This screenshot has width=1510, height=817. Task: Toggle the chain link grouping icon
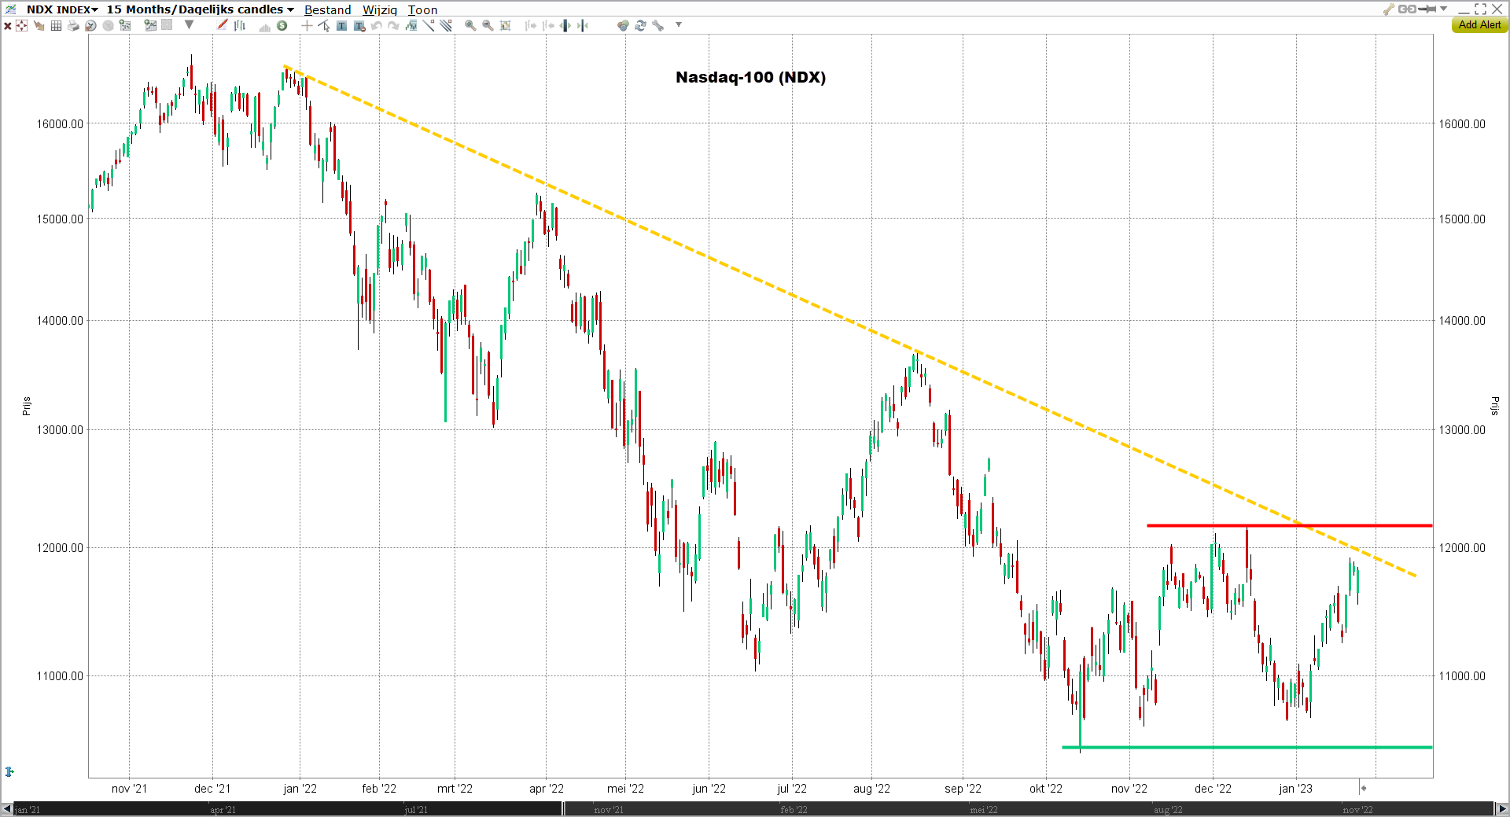click(1407, 9)
